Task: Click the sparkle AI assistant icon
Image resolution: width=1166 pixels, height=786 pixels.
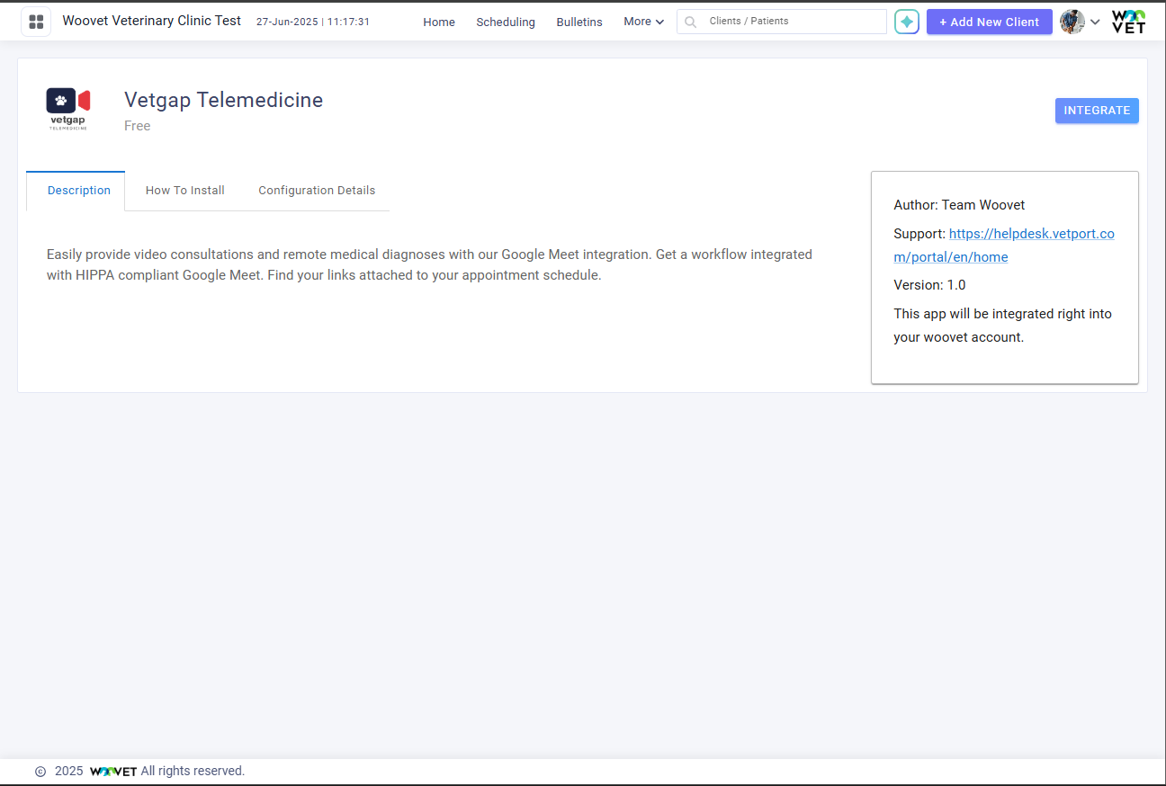Action: coord(907,22)
